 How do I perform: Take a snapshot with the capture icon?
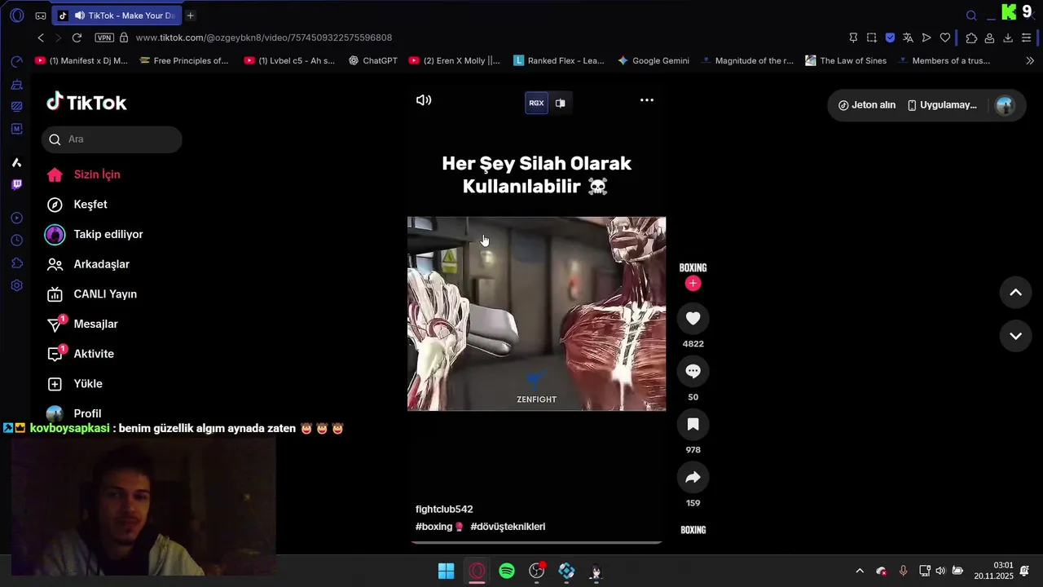click(871, 38)
